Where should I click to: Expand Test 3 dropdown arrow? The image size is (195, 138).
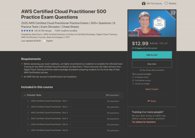(70, 113)
